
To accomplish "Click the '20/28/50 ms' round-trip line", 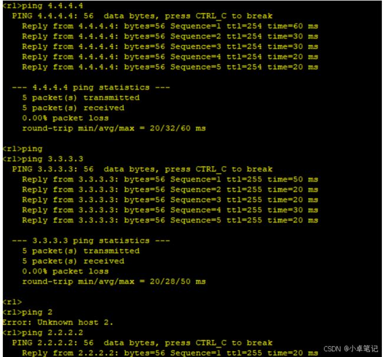I will tap(114, 282).
